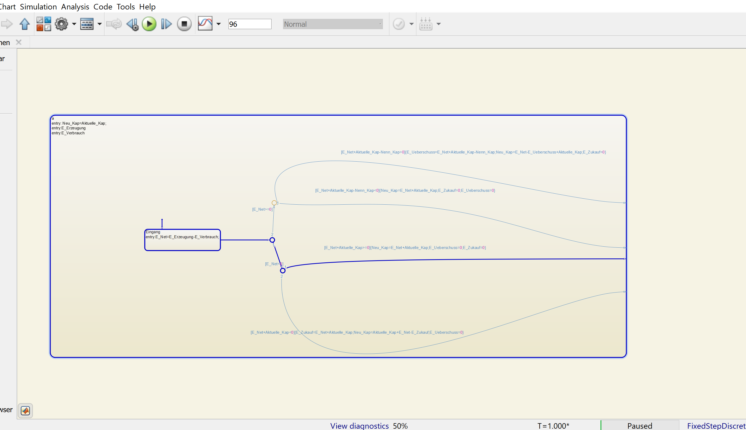The width and height of the screenshot is (746, 430).
Task: Open the Analysis menu
Action: click(x=75, y=7)
